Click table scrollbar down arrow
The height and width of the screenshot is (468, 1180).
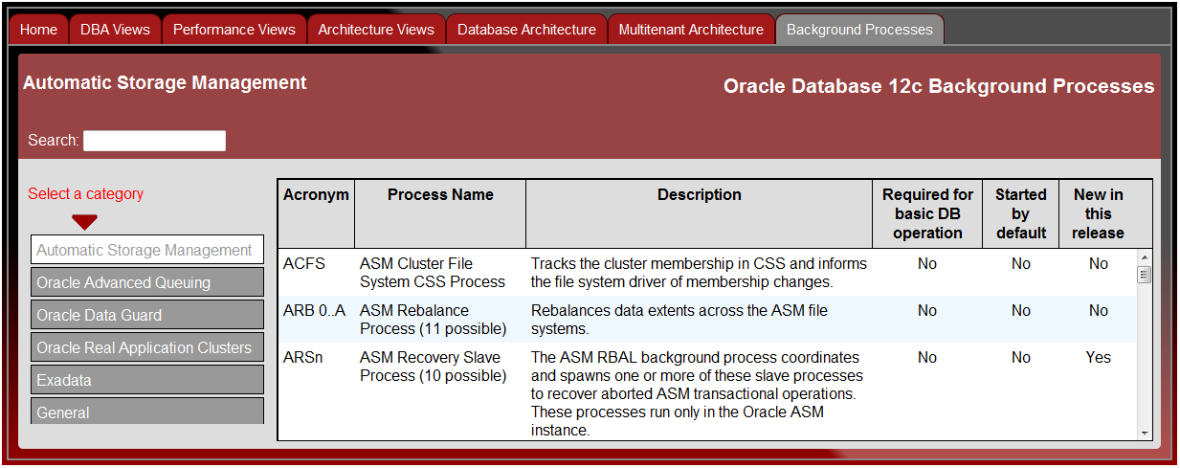tap(1144, 433)
